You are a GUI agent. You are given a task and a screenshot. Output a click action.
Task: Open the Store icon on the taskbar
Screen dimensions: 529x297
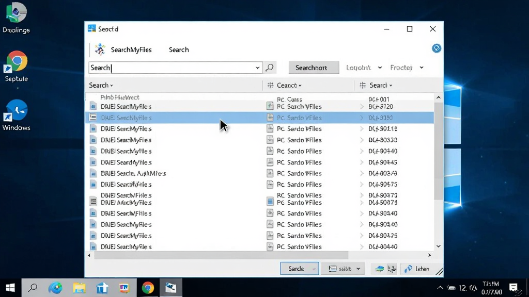coord(102,288)
